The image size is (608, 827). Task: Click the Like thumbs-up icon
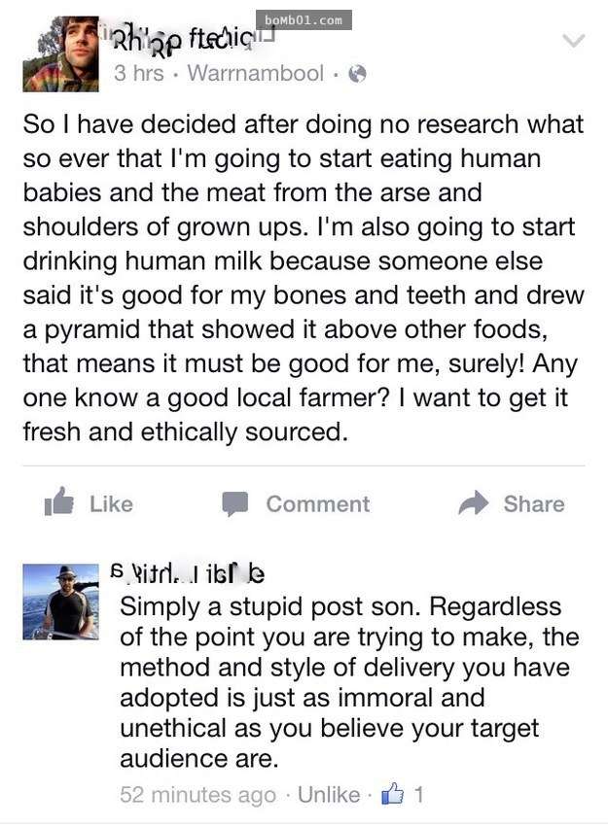pyautogui.click(x=59, y=501)
